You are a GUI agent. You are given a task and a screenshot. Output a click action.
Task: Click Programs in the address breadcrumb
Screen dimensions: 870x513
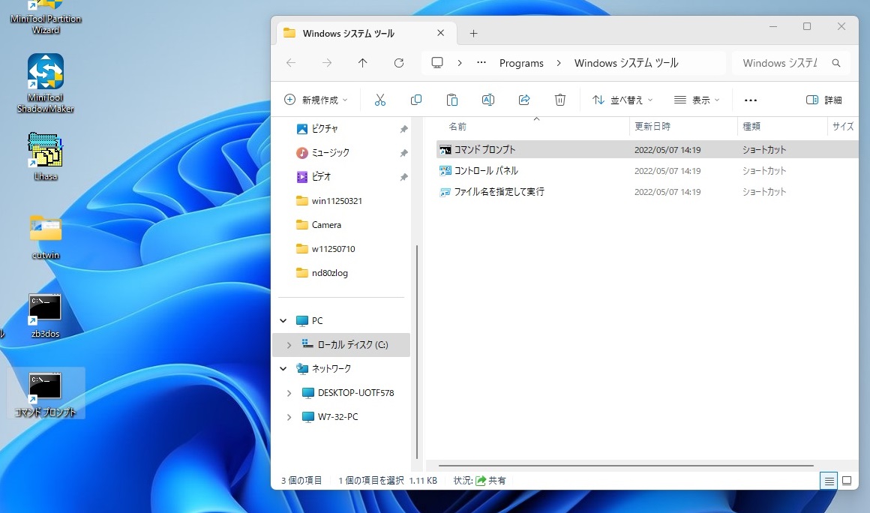521,63
